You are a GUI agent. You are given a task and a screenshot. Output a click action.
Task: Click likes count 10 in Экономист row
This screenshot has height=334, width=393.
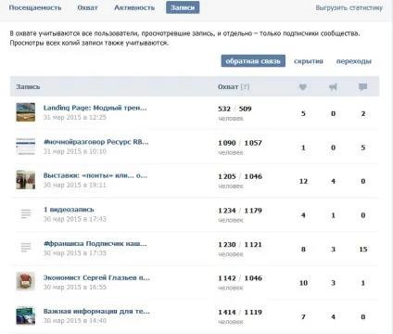pos(303,283)
